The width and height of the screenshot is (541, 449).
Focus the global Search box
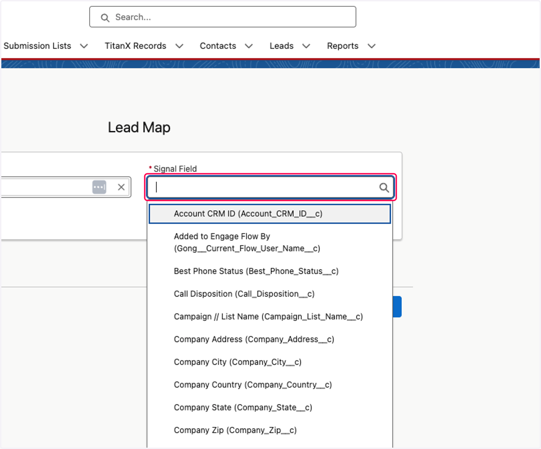pyautogui.click(x=223, y=17)
